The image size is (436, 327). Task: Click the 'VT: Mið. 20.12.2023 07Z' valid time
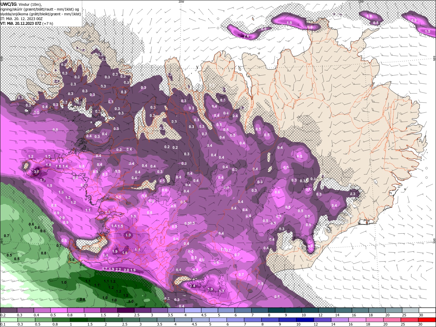tap(21, 24)
